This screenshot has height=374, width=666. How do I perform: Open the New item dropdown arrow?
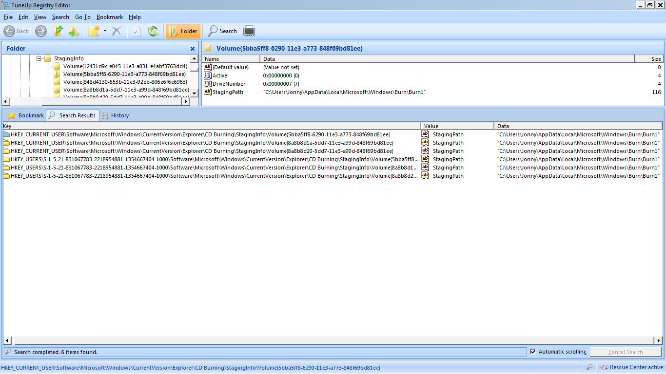pyautogui.click(x=105, y=31)
